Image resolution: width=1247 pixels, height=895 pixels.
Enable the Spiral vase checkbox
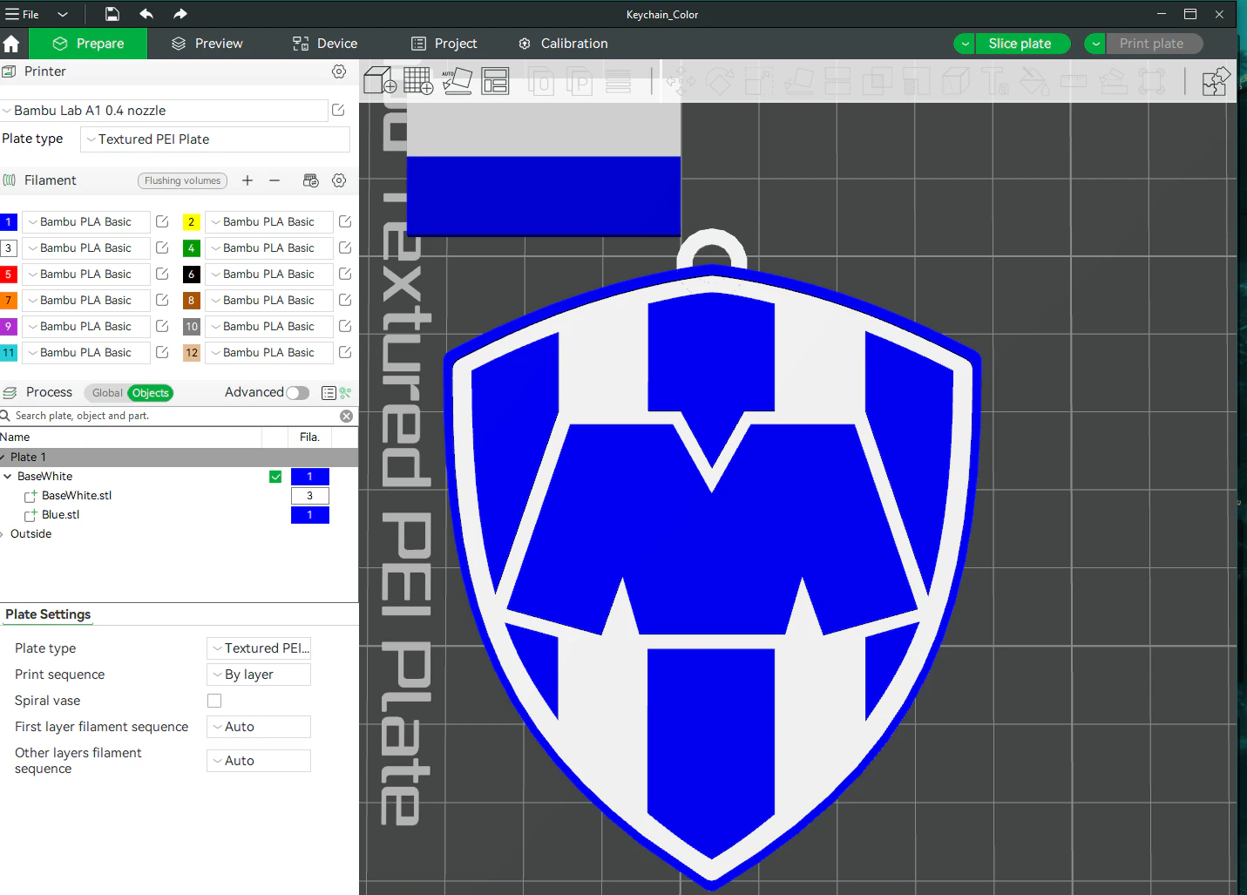click(214, 701)
